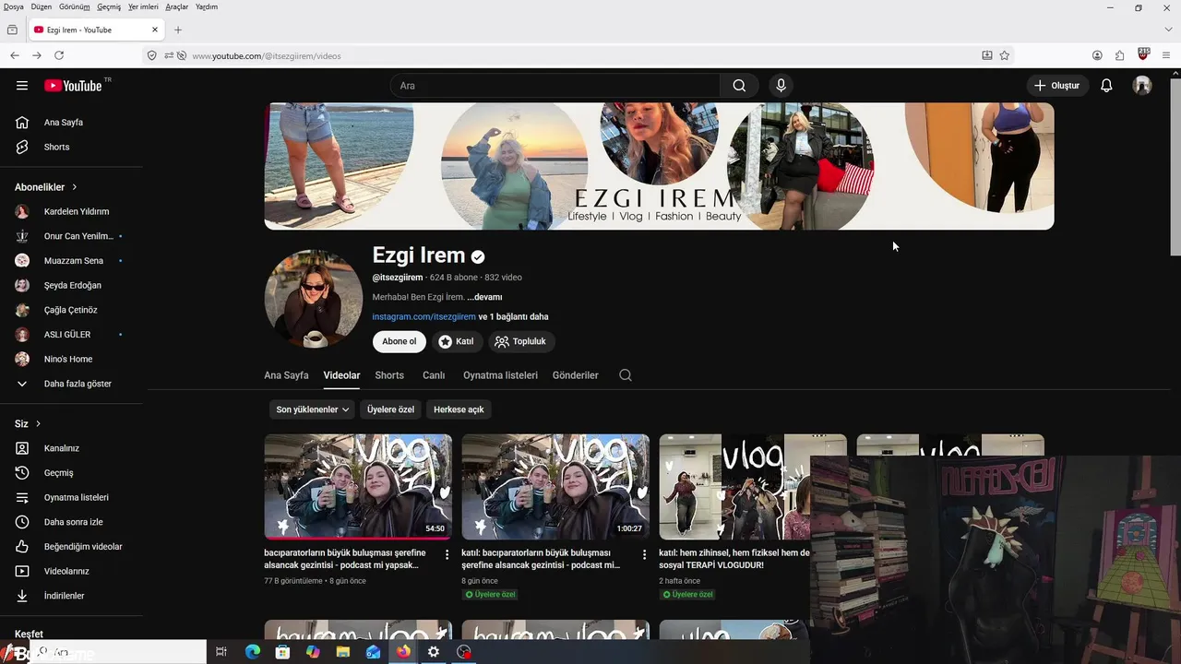Open the YouTube hamburger guide menu

[x=22, y=86]
